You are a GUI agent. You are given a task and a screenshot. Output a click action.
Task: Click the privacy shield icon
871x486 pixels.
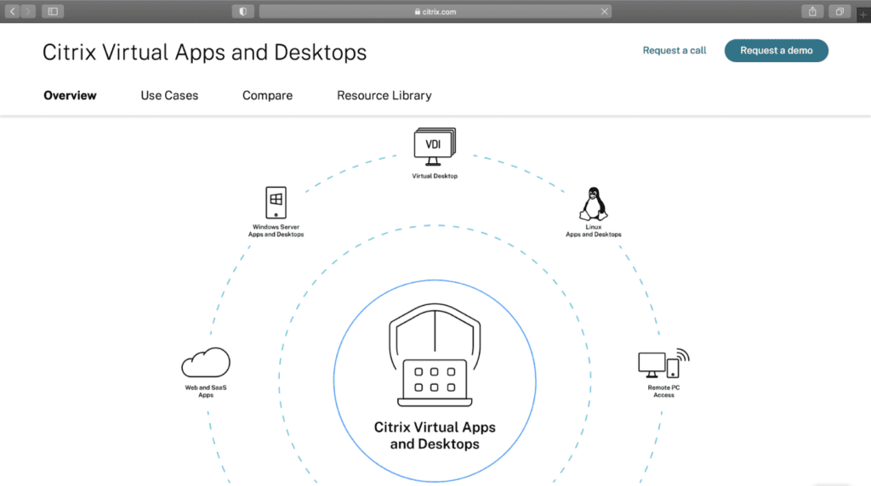(x=242, y=11)
